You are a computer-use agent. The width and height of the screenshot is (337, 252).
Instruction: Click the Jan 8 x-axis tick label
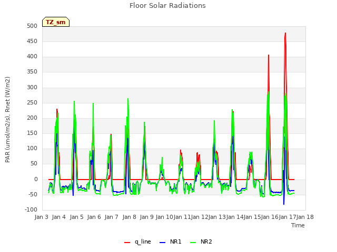coord(129,217)
